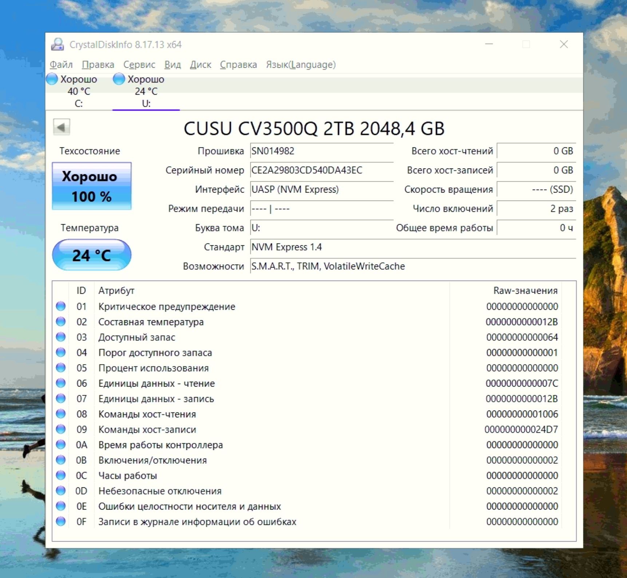Viewport: 627px width, 578px height.
Task: Open the Вид menu
Action: tap(172, 65)
